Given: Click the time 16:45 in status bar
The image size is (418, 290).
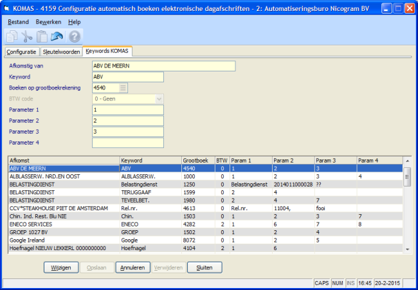Looking at the screenshot, I should pyautogui.click(x=365, y=283).
